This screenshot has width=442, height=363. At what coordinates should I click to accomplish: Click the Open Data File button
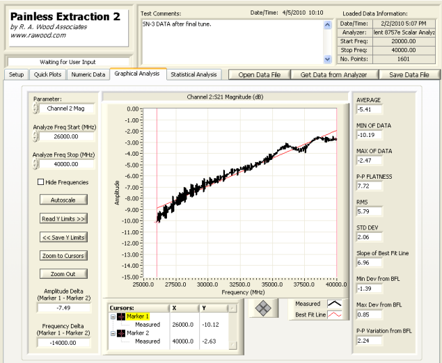click(260, 75)
